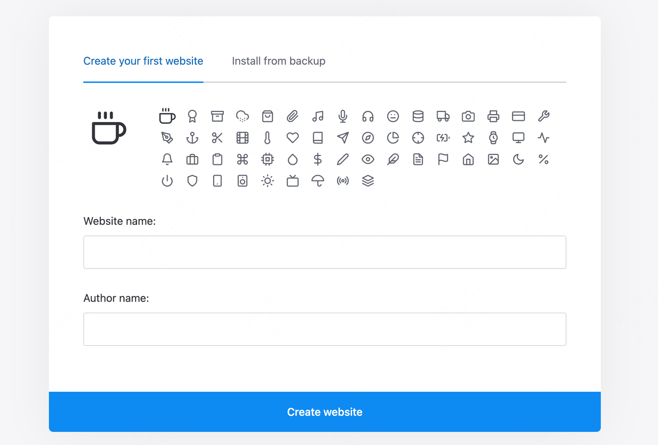Image resolution: width=658 pixels, height=445 pixels.
Task: Select the percent sign icon
Action: [x=544, y=160]
